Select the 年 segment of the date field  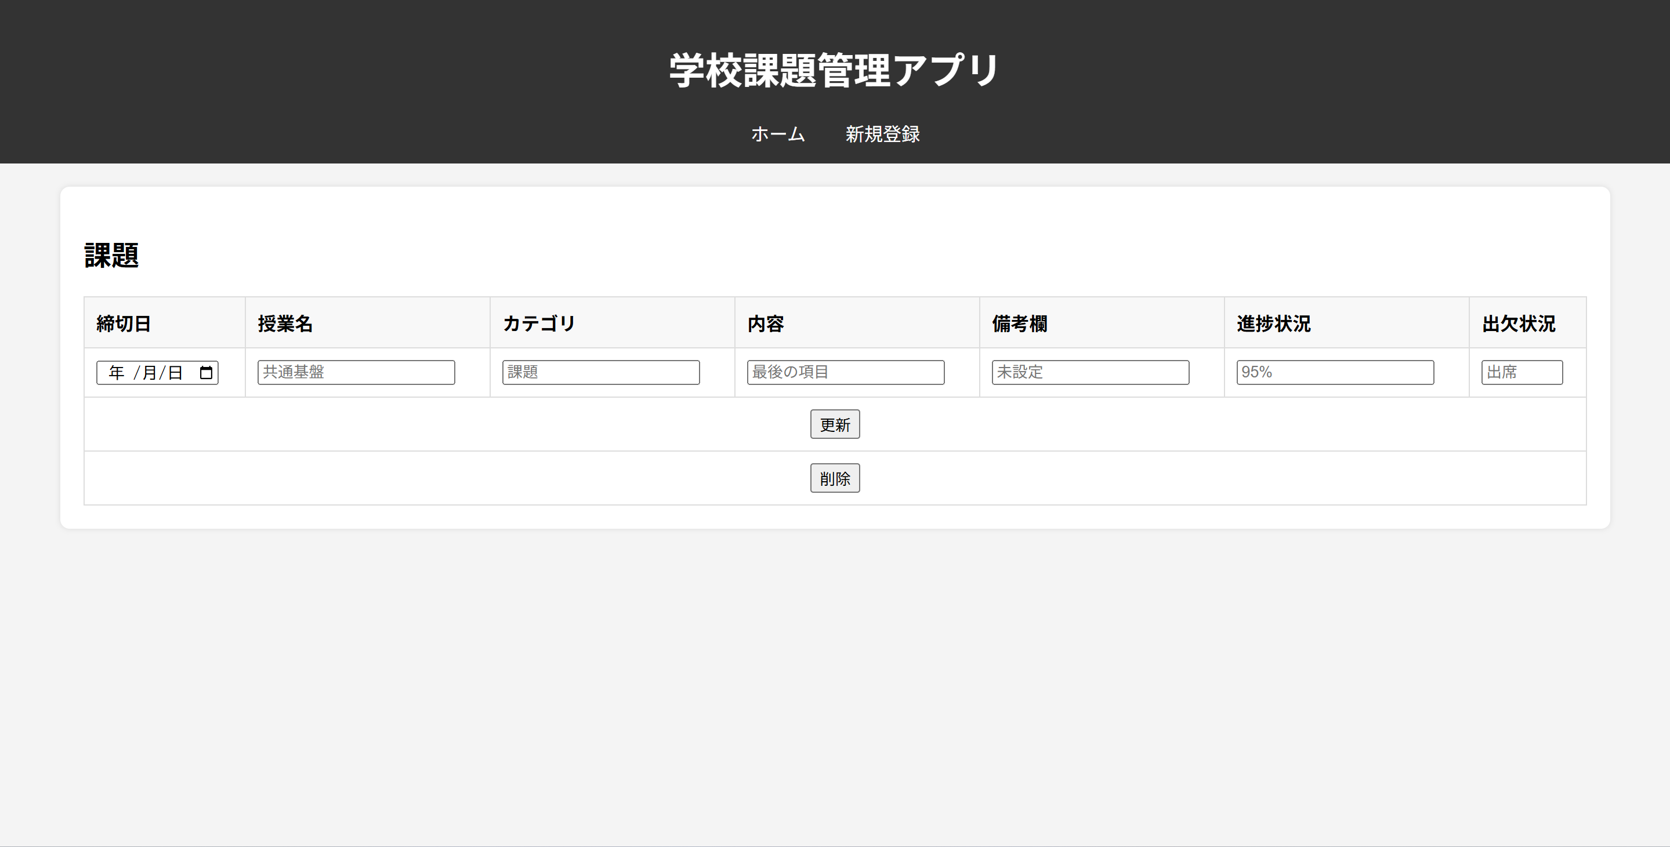coord(117,373)
